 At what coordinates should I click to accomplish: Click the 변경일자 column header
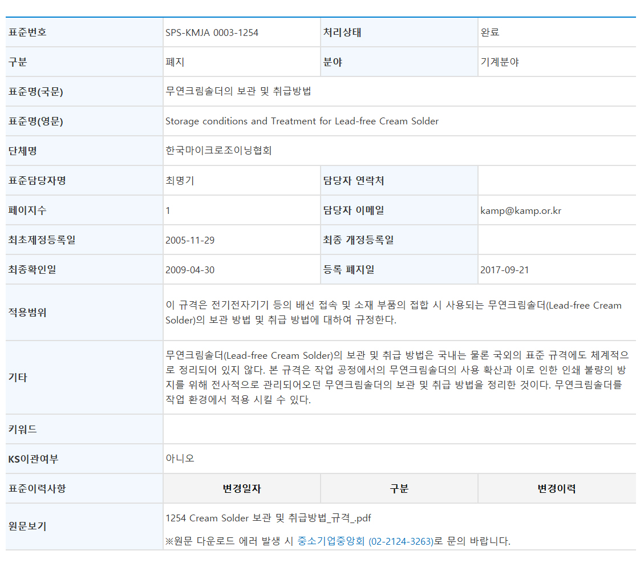click(x=242, y=489)
